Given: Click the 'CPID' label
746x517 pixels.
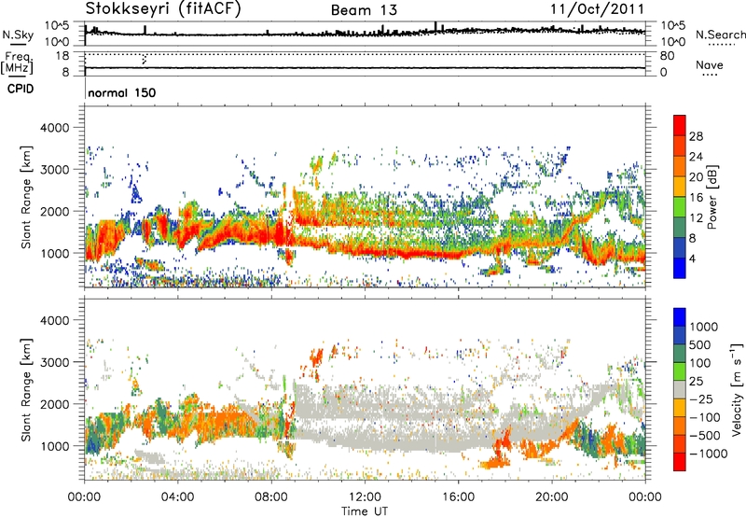Looking at the screenshot, I should click(21, 89).
